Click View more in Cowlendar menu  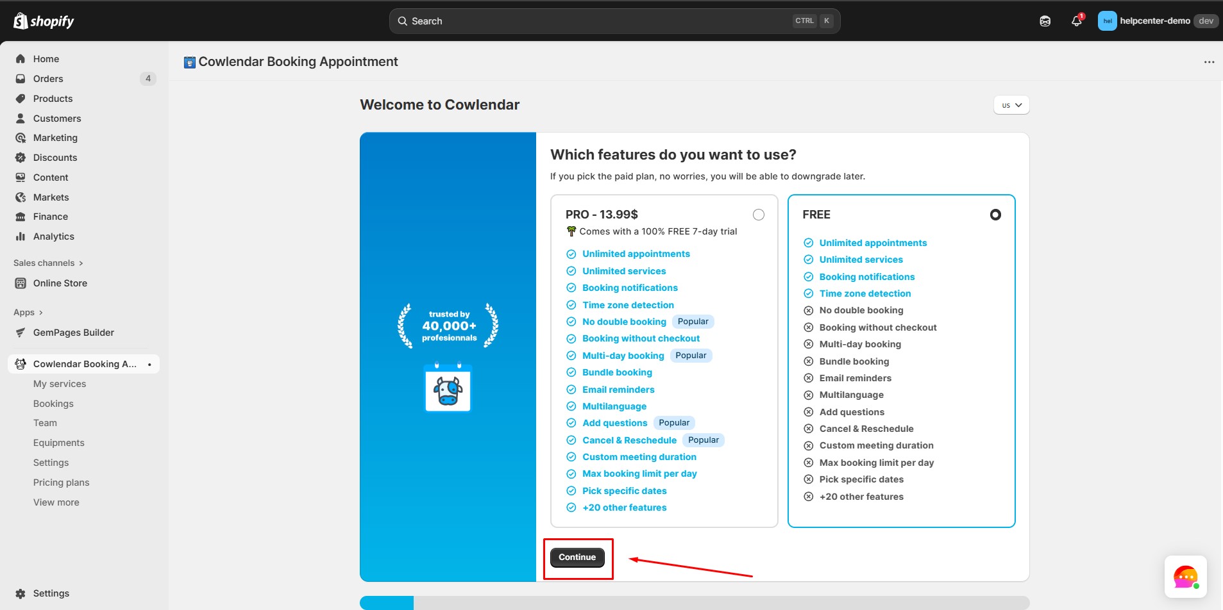click(56, 502)
